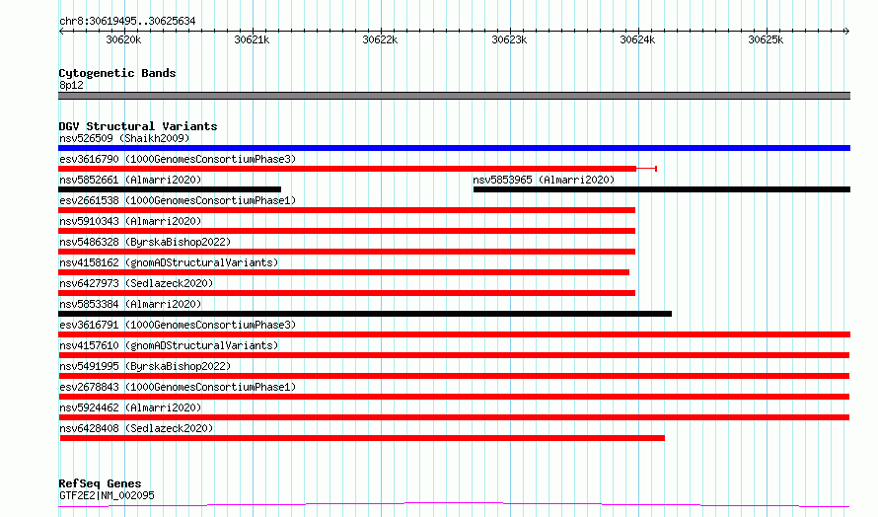Image resolution: width=878 pixels, height=517 pixels.
Task: Select the blue nsv526509 variant bar
Action: pyautogui.click(x=454, y=148)
